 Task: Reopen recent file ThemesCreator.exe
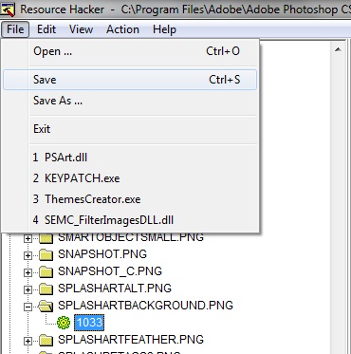pyautogui.click(x=130, y=199)
